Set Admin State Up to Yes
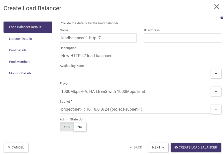Viewport: 224px width, 155px height. pyautogui.click(x=67, y=127)
